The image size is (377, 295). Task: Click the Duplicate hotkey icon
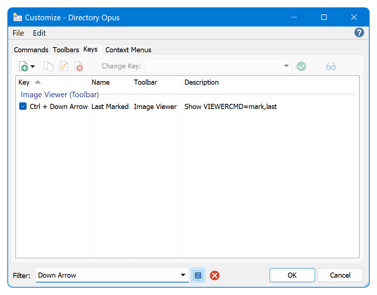click(49, 66)
